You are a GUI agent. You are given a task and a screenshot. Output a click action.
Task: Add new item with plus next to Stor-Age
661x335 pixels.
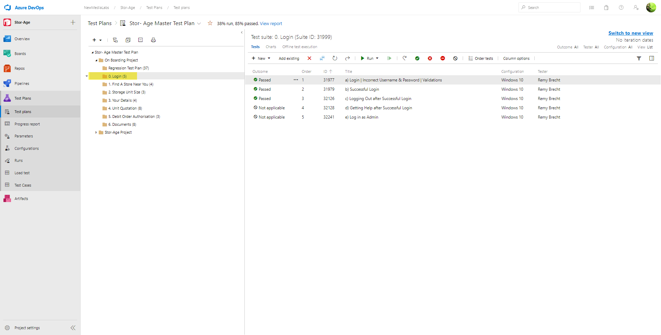pos(73,22)
